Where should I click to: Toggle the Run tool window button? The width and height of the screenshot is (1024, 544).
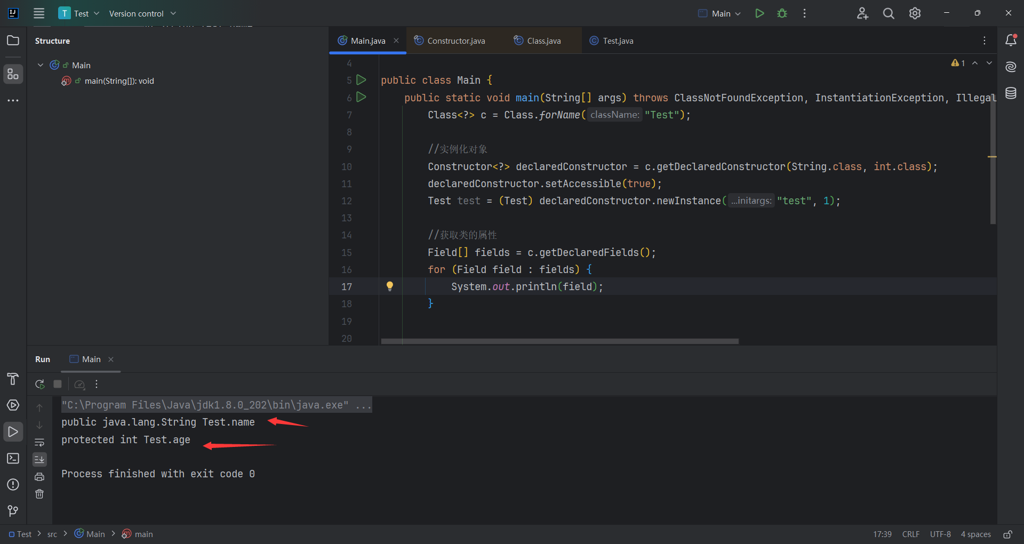pyautogui.click(x=13, y=431)
